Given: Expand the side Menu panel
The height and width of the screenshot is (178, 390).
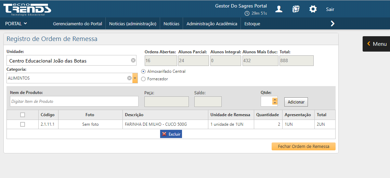Looking at the screenshot, I should 377,44.
